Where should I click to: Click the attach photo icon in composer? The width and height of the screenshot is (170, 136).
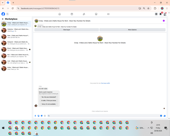(38, 116)
